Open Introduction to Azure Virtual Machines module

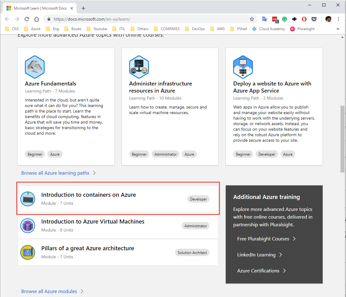point(93,222)
